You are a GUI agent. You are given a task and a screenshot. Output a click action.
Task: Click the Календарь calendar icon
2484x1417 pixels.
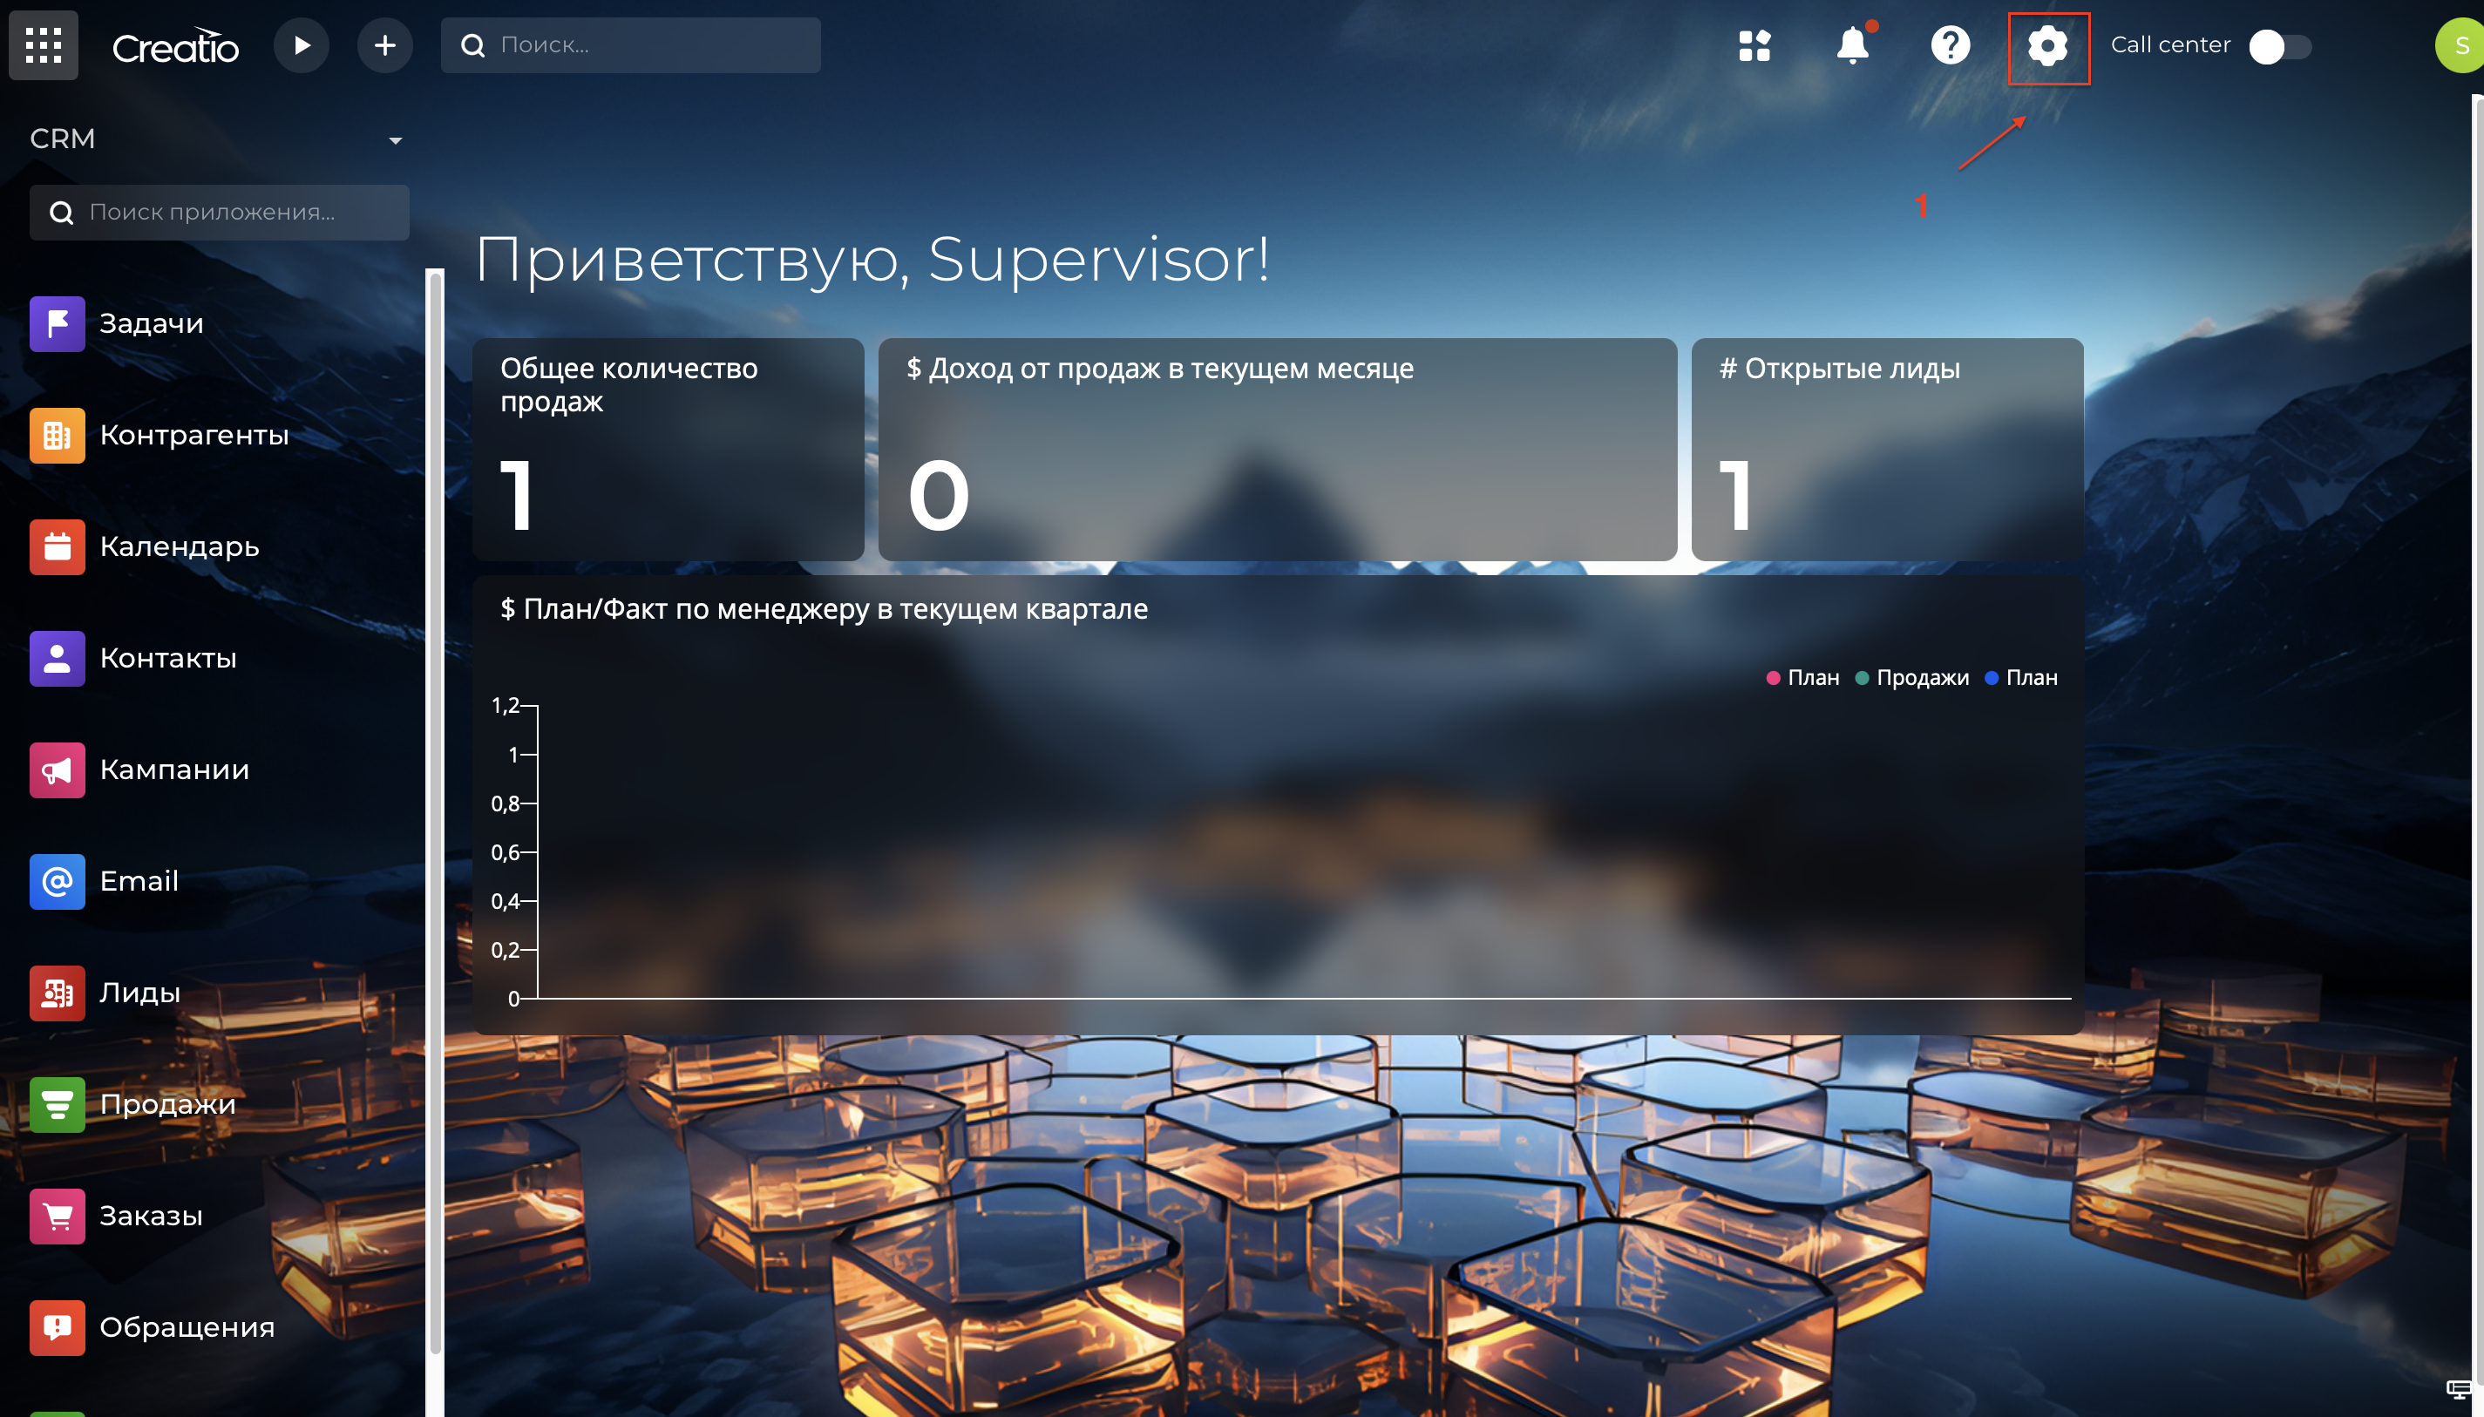(x=58, y=547)
